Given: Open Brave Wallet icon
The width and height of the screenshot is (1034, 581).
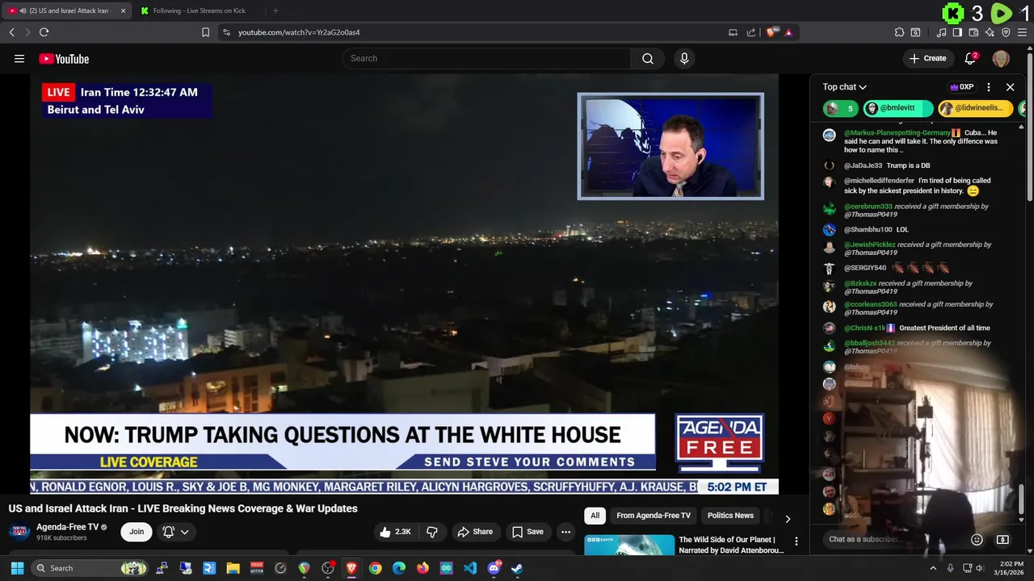Looking at the screenshot, I should (x=973, y=32).
